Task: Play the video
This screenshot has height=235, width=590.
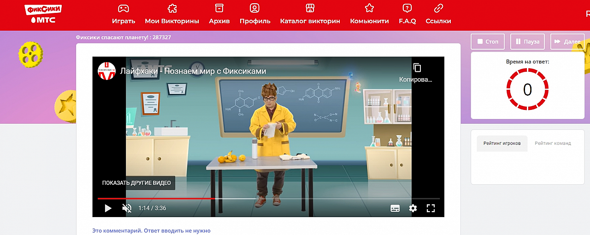Action: pyautogui.click(x=108, y=208)
